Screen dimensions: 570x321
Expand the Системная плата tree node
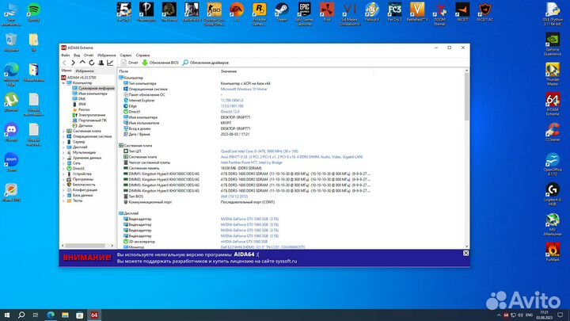63,130
